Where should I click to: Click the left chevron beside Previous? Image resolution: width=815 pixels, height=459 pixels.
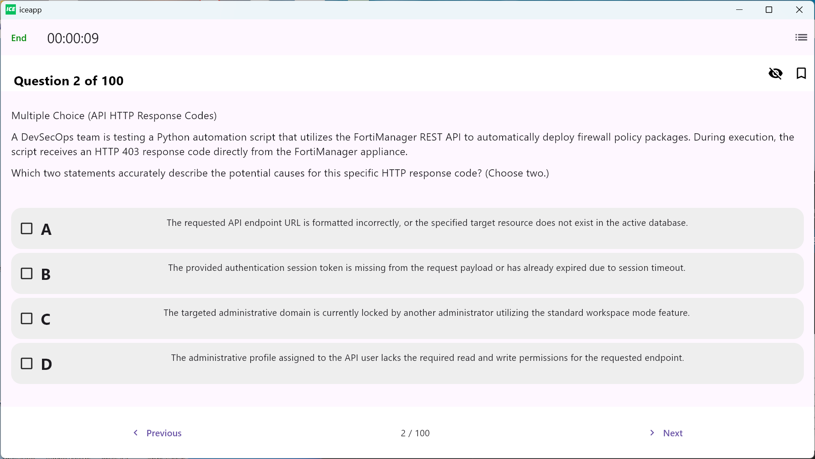(136, 433)
